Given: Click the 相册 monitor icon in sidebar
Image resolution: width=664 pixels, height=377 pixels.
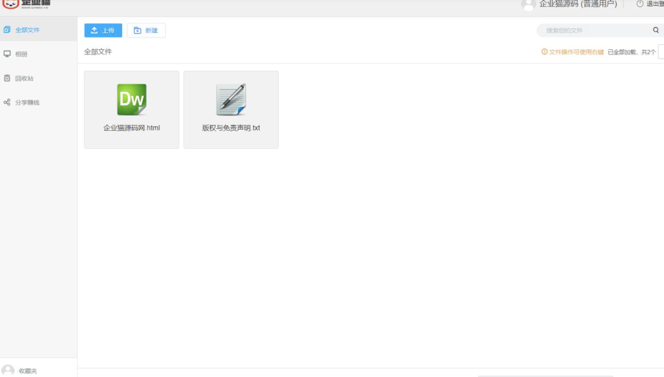Looking at the screenshot, I should 7,54.
